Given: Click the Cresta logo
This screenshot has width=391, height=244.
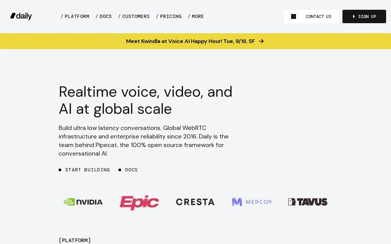Looking at the screenshot, I should pos(195,202).
